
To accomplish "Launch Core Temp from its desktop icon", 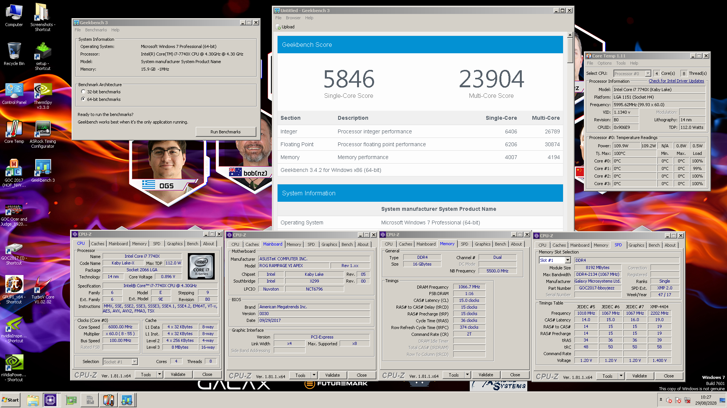I will (14, 132).
